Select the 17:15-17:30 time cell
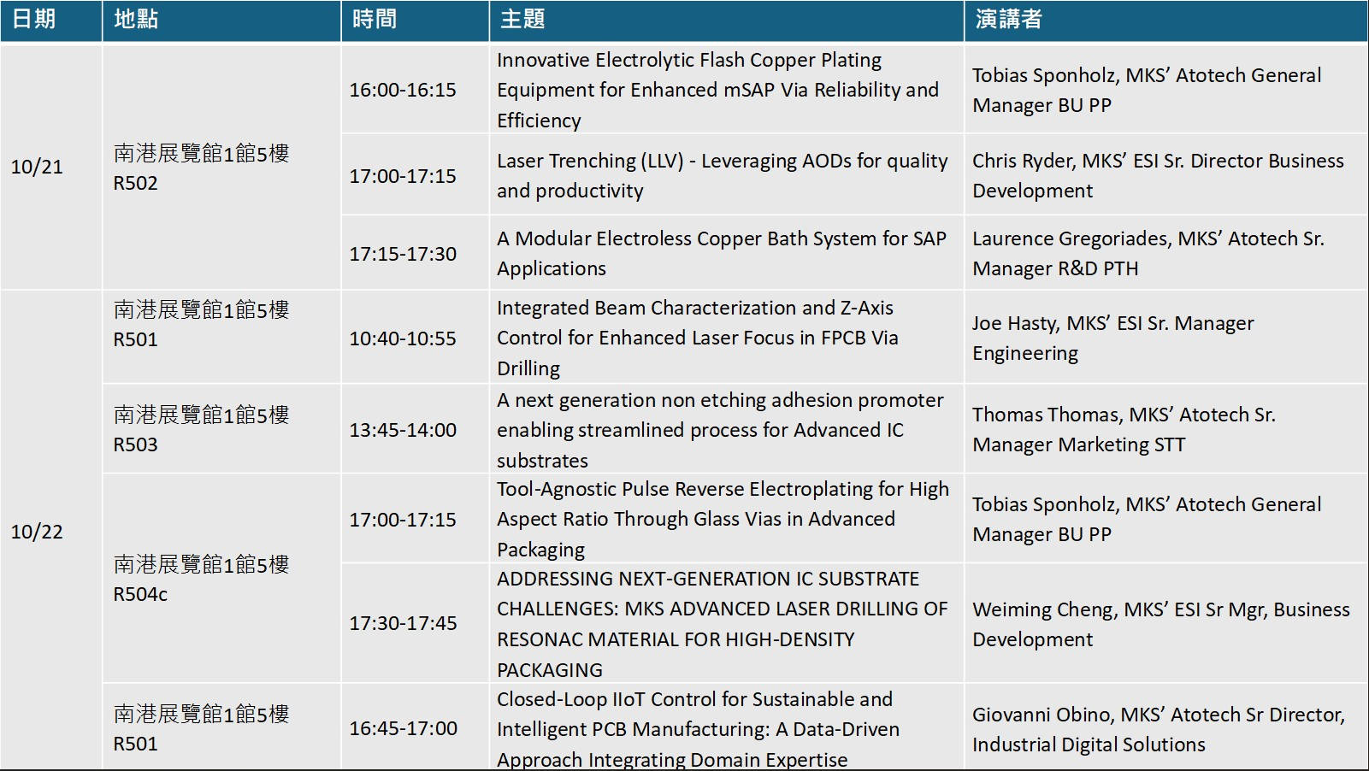Viewport: 1369px width, 771px height. pos(403,254)
